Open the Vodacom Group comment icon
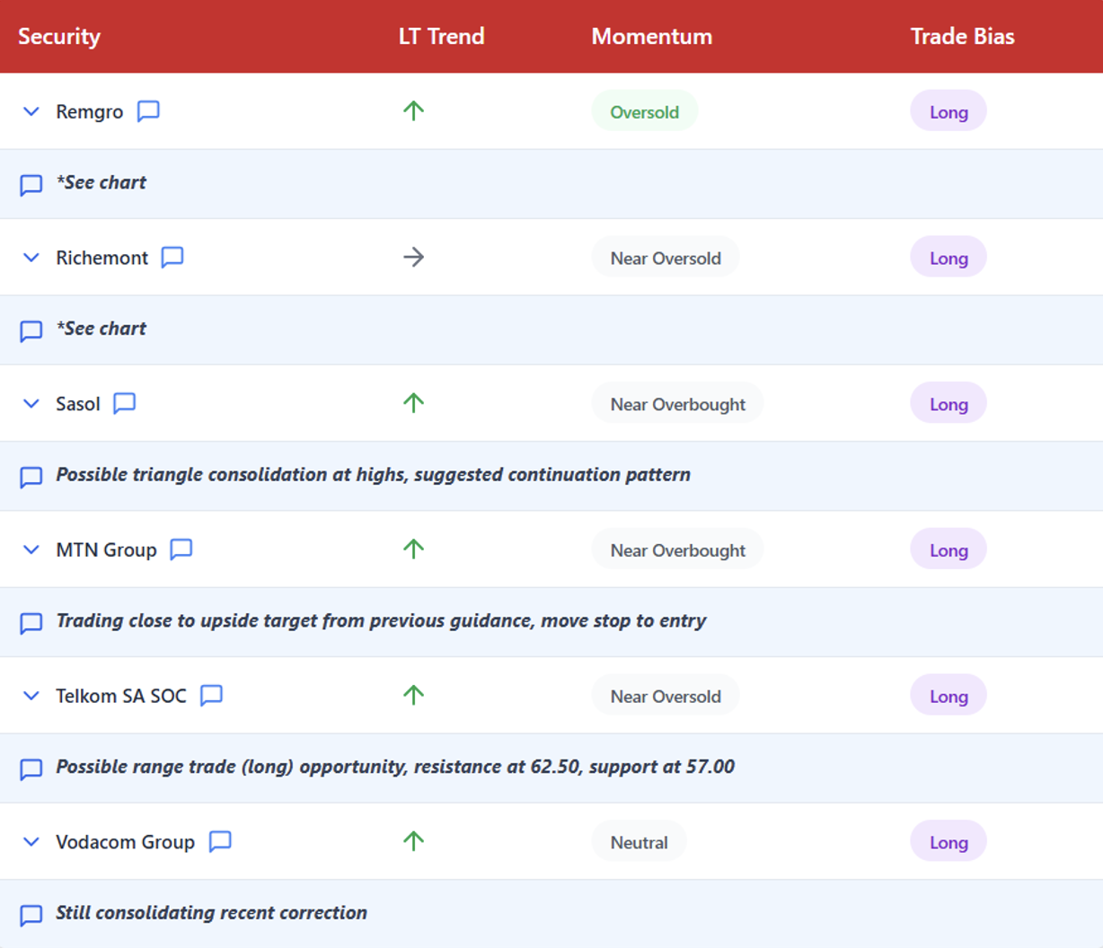Image resolution: width=1103 pixels, height=948 pixels. pyautogui.click(x=220, y=842)
